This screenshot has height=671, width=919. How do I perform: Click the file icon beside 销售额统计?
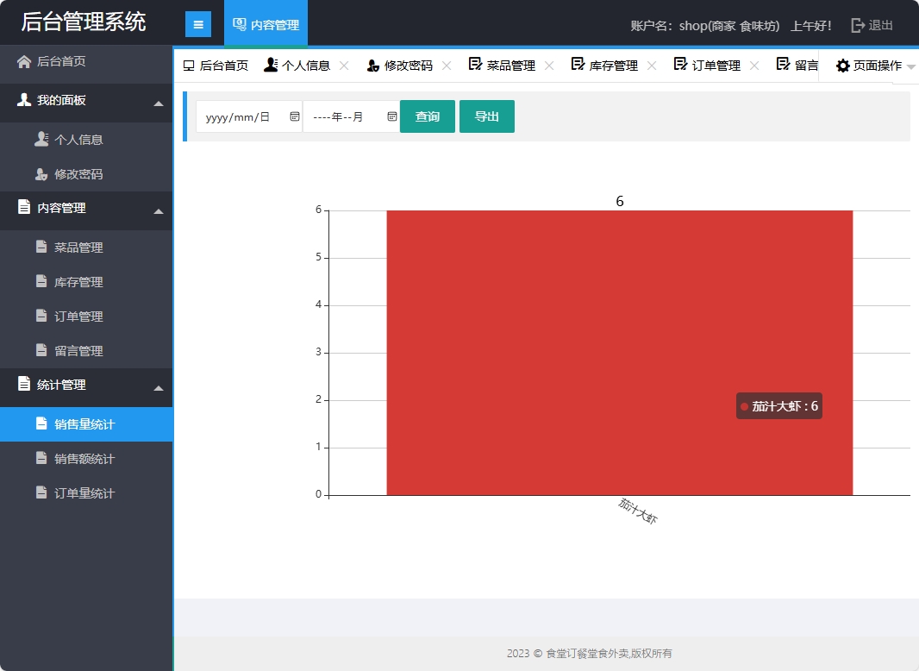pyautogui.click(x=41, y=458)
